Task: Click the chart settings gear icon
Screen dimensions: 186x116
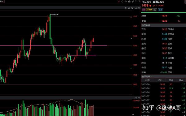Action: [139, 8]
